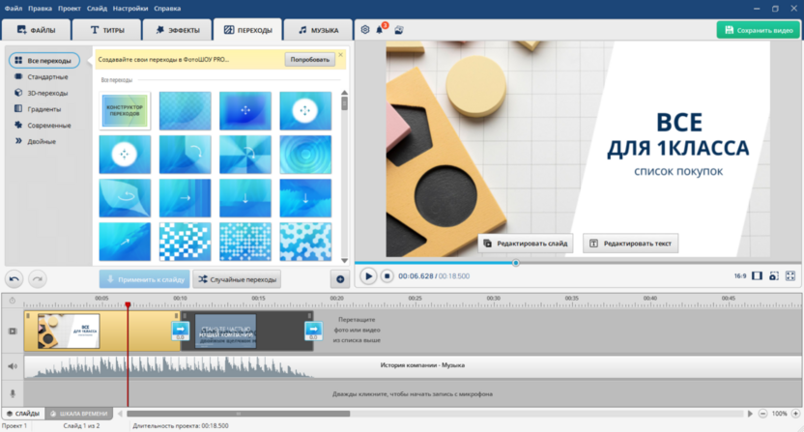The width and height of the screenshot is (804, 432).
Task: Play the slideshow preview
Action: (x=367, y=275)
